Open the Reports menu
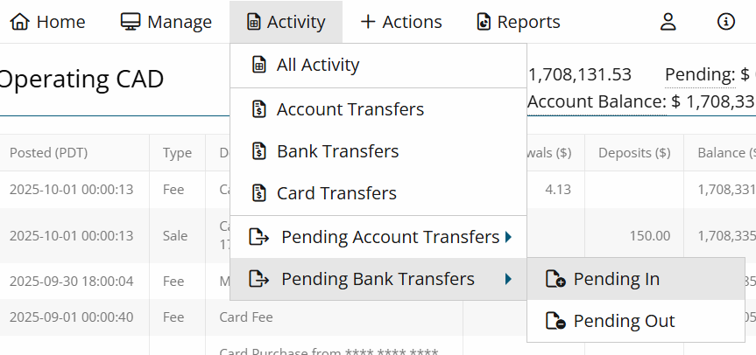 [x=518, y=22]
